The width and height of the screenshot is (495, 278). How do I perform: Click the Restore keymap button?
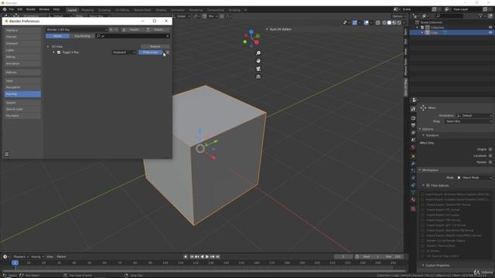point(155,46)
